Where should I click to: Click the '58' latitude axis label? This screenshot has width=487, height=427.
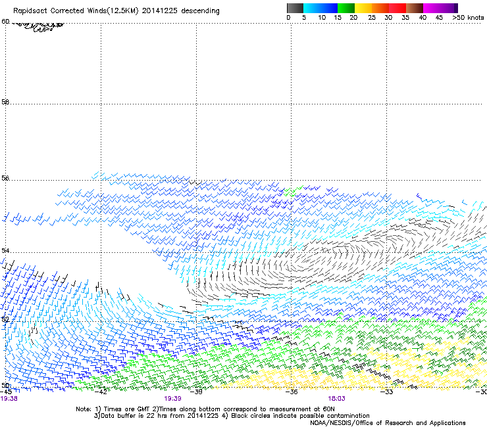(x=5, y=102)
